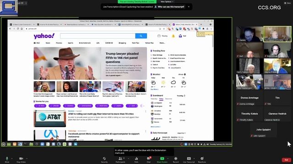The image size is (293, 164).
Task: Expand the audio options arrow next to Mute
Action: coord(12,159)
